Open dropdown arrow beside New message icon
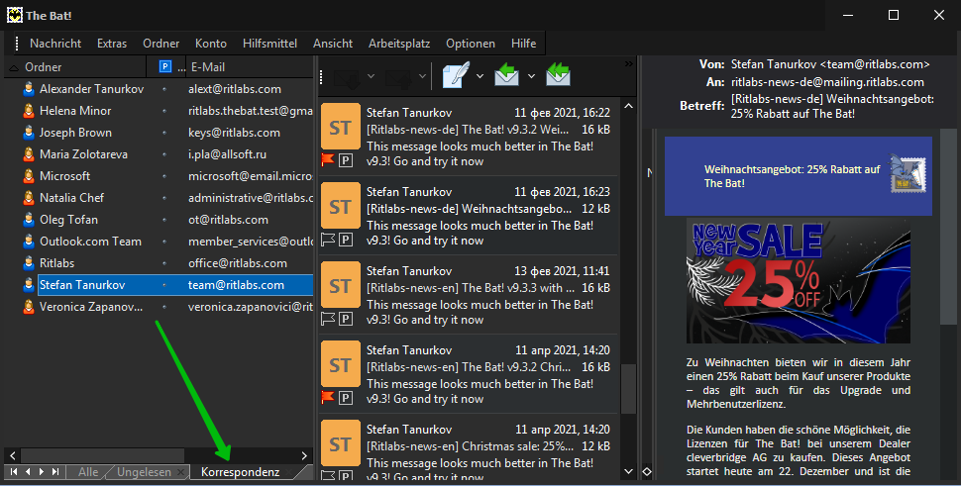 (480, 76)
